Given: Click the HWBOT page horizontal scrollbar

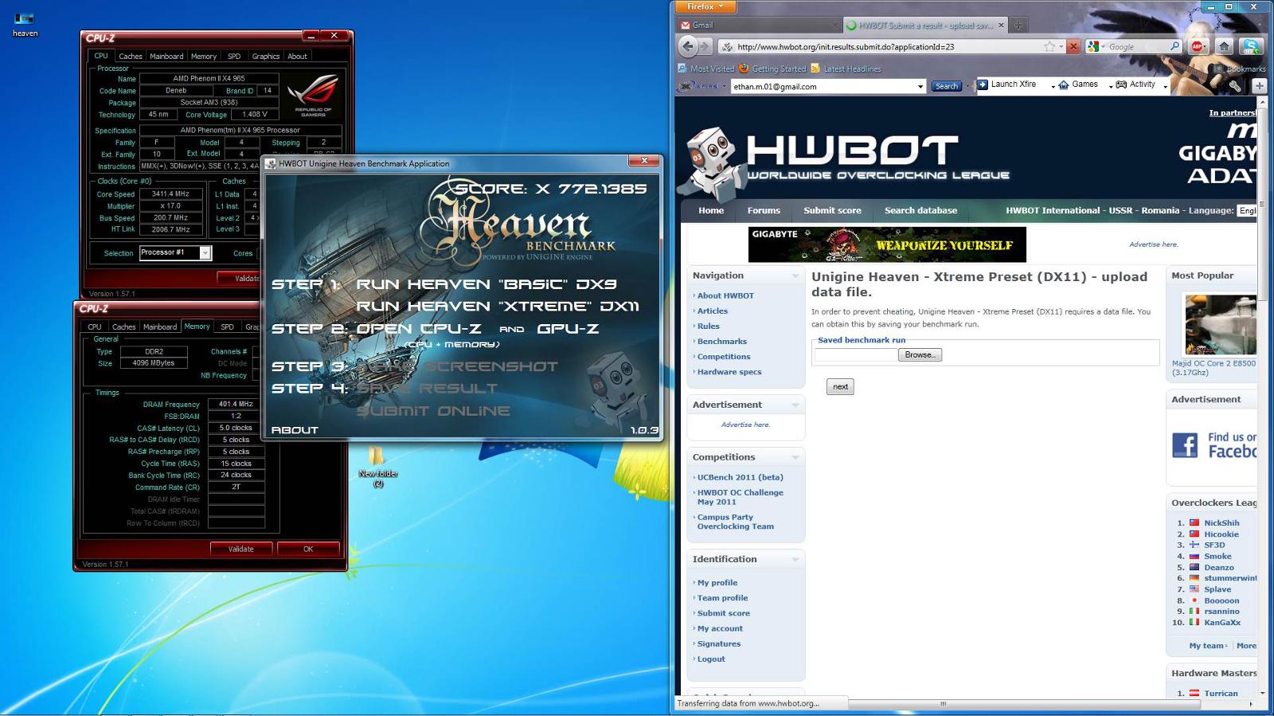Looking at the screenshot, I should 943,704.
